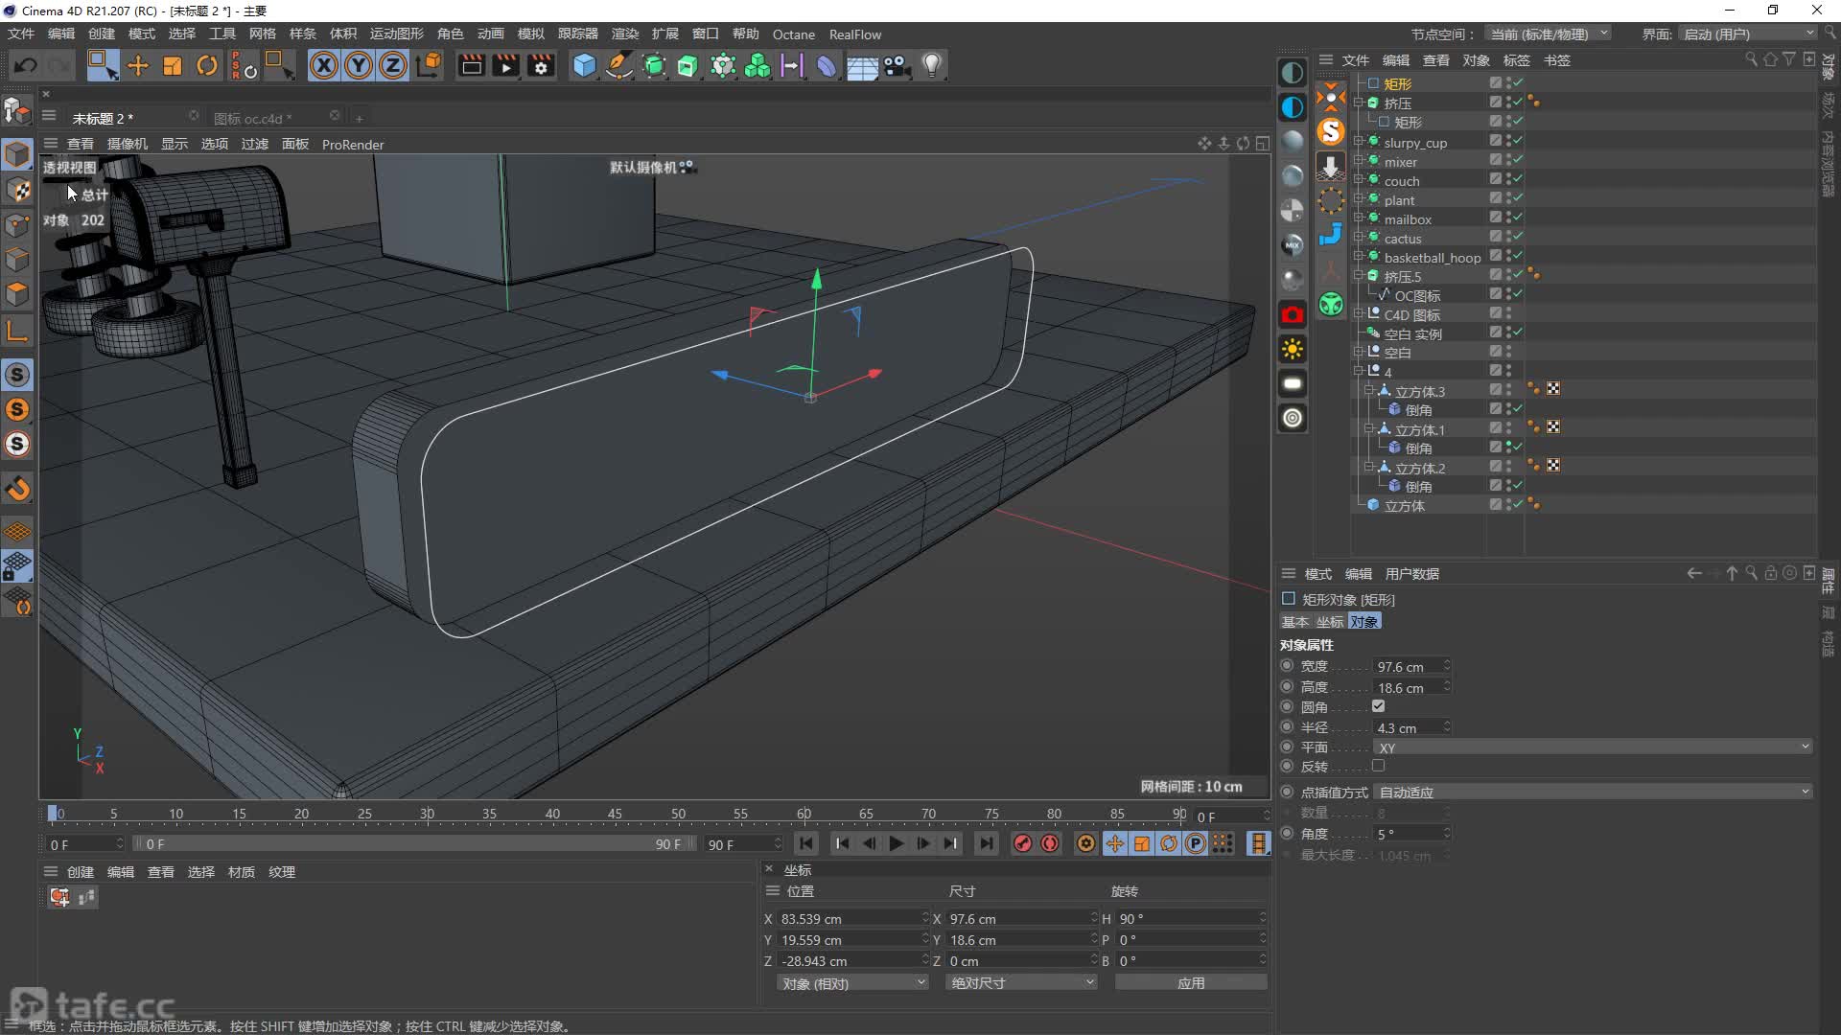This screenshot has width=1841, height=1035.
Task: Select the cactus object in the list
Action: click(x=1402, y=239)
